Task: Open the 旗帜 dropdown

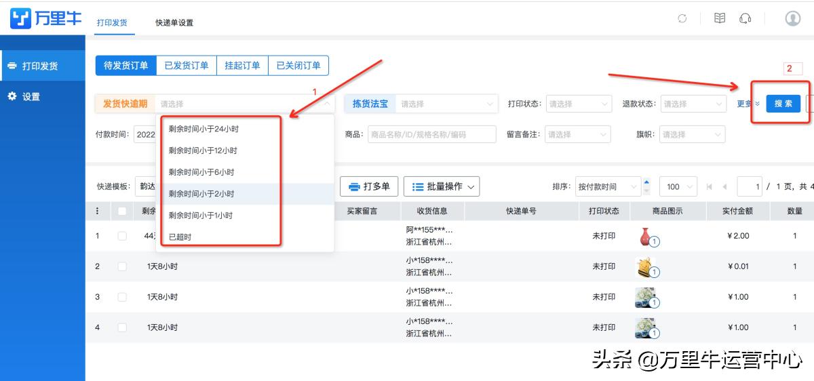Action: point(693,134)
